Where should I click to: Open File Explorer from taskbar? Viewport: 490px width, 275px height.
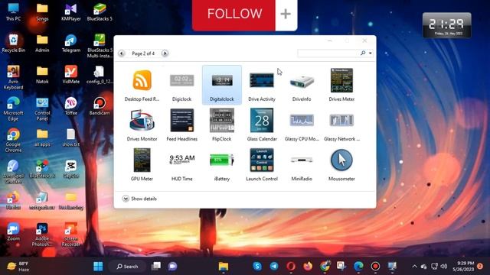tap(224, 267)
